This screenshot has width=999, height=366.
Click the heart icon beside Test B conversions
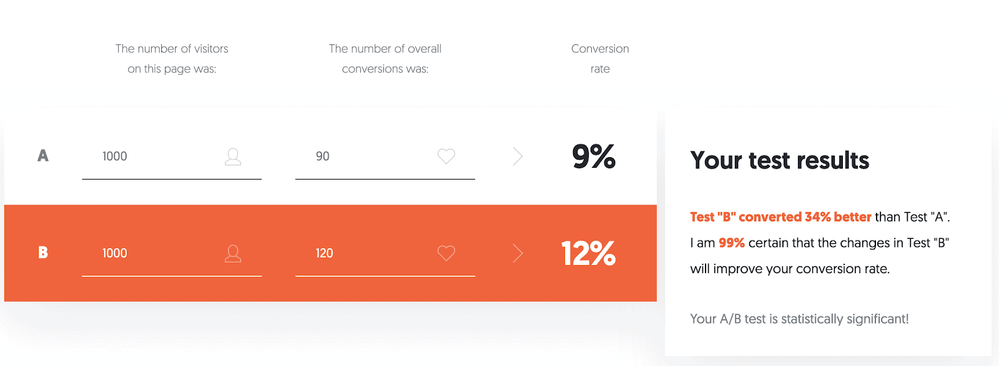(446, 253)
